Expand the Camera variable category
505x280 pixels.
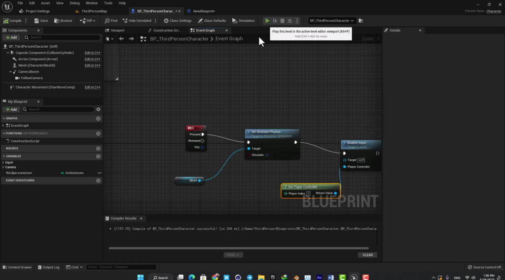[x=3, y=167]
